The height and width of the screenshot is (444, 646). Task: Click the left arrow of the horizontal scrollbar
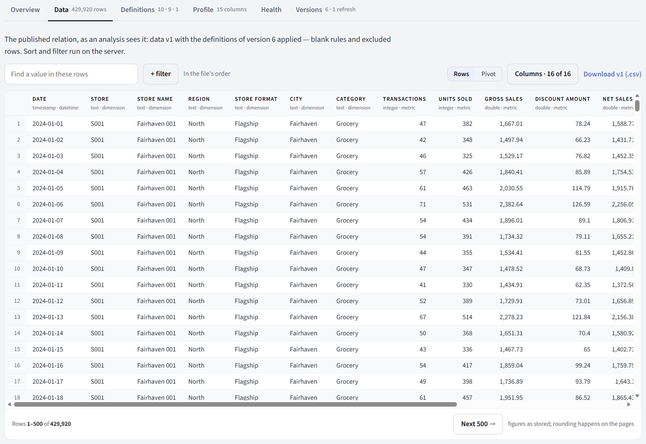pos(9,404)
